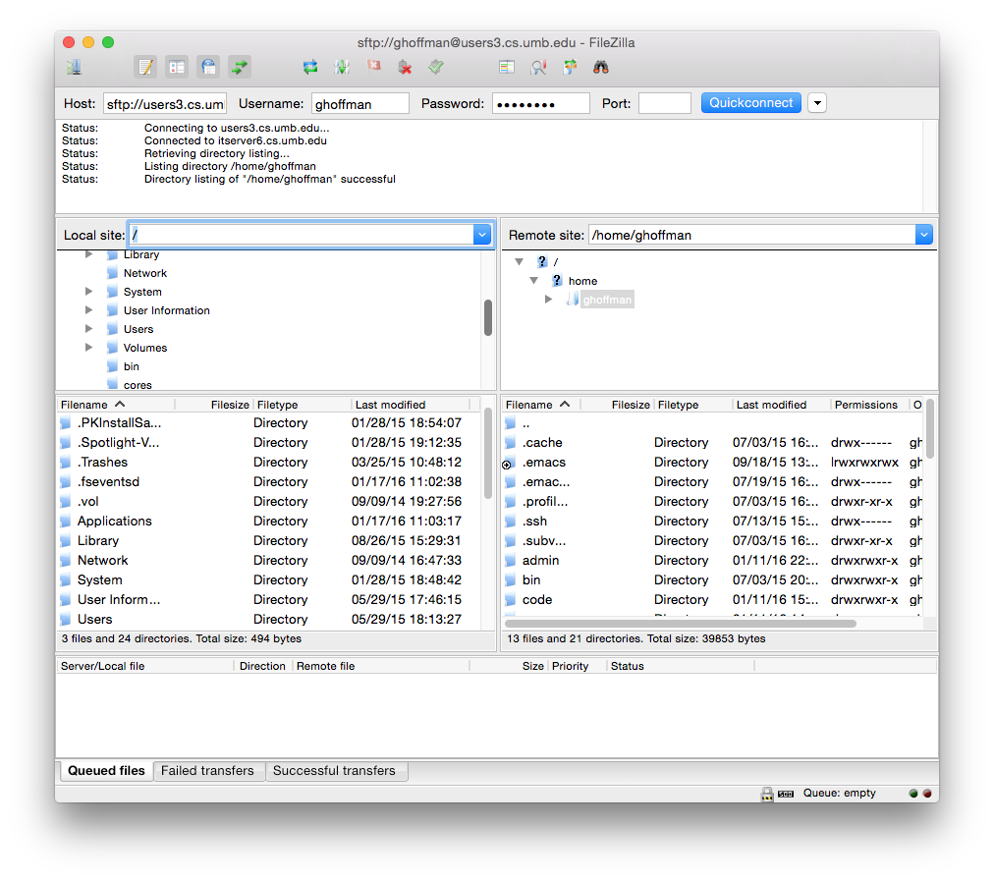Click the Host input field
This screenshot has width=994, height=881.
point(165,103)
